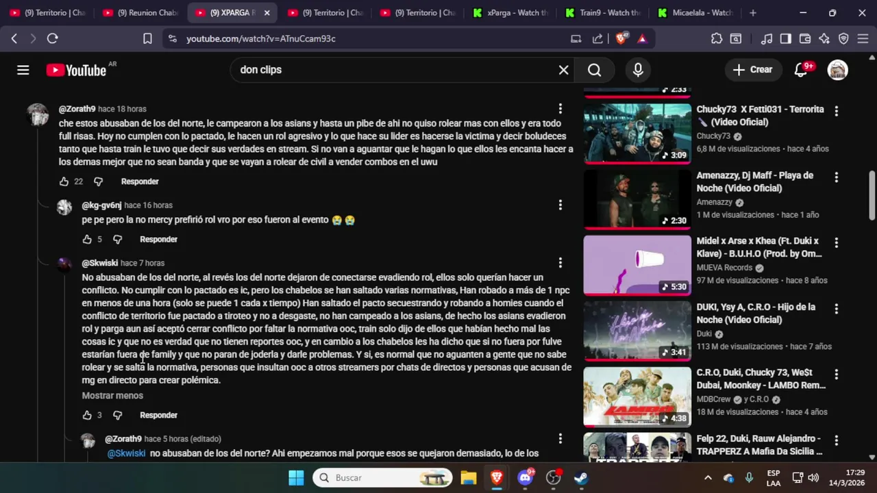
Task: Share this page link
Action: tap(597, 39)
